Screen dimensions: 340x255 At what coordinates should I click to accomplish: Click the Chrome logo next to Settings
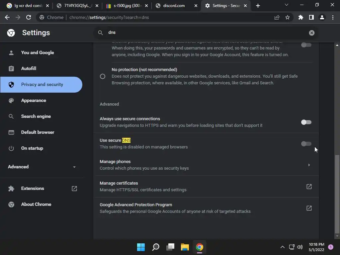[x=11, y=33]
